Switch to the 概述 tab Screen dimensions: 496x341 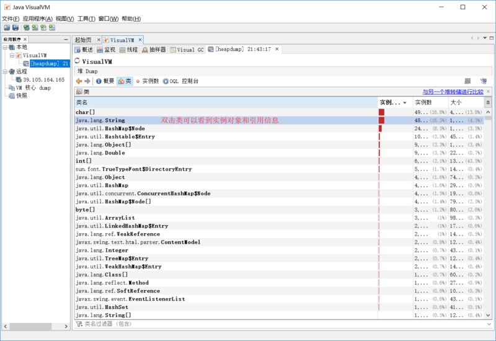[84, 50]
